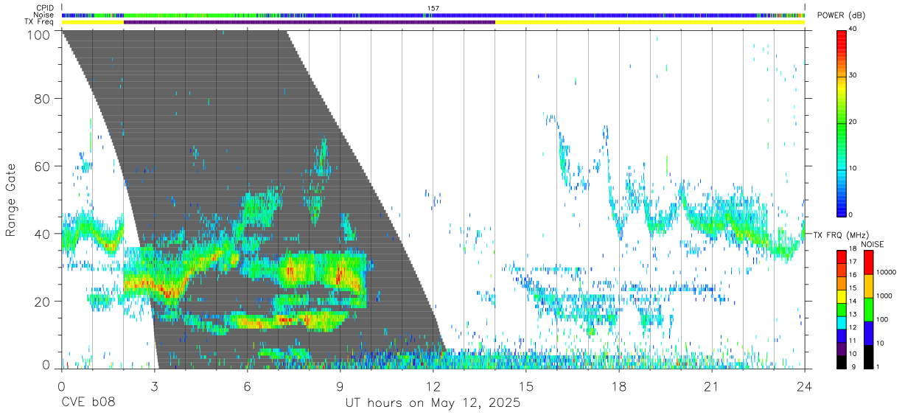Viewport: 905px width, 418px height.
Task: Click the 6 hour label on UT axis
Action: tap(247, 385)
